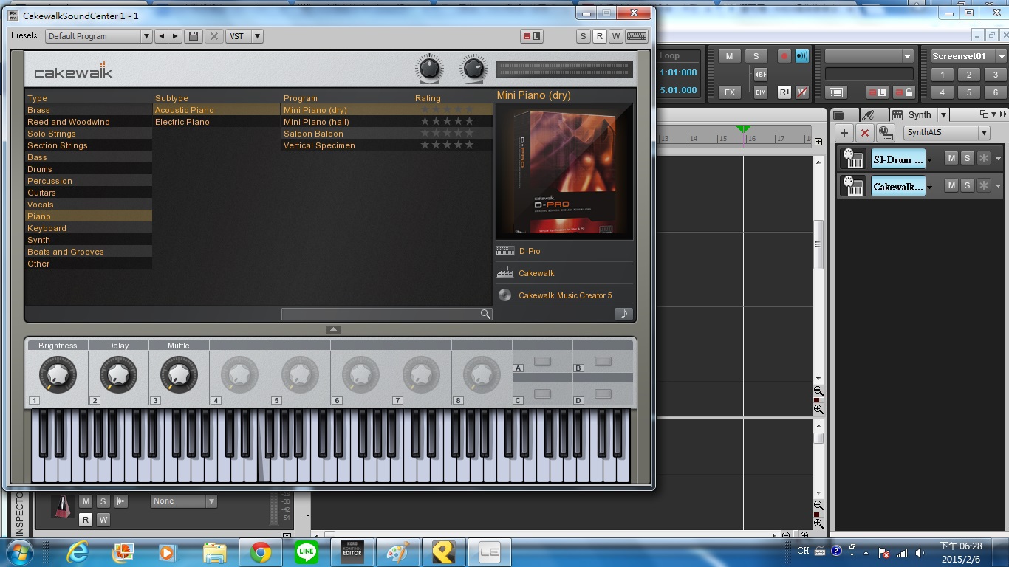Open the VST options dropdown arrow
The width and height of the screenshot is (1009, 567).
click(x=257, y=36)
